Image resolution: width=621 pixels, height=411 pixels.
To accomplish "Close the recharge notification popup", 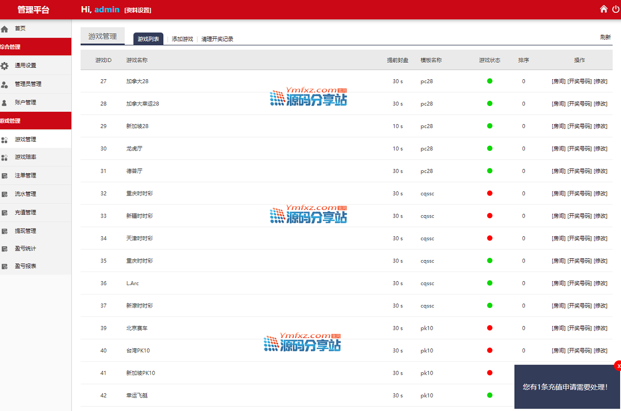I will [x=618, y=366].
